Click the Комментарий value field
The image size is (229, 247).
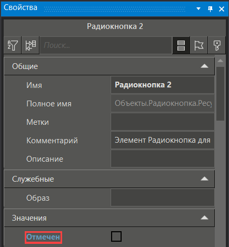[x=163, y=140]
